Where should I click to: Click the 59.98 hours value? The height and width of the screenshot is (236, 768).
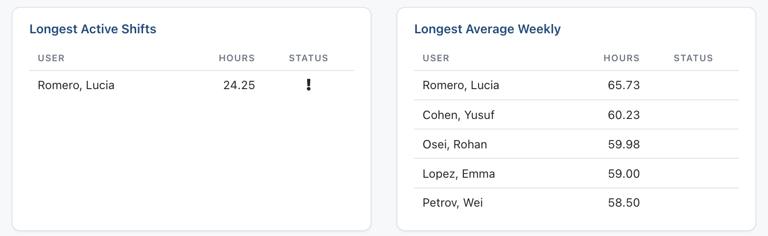pos(624,144)
